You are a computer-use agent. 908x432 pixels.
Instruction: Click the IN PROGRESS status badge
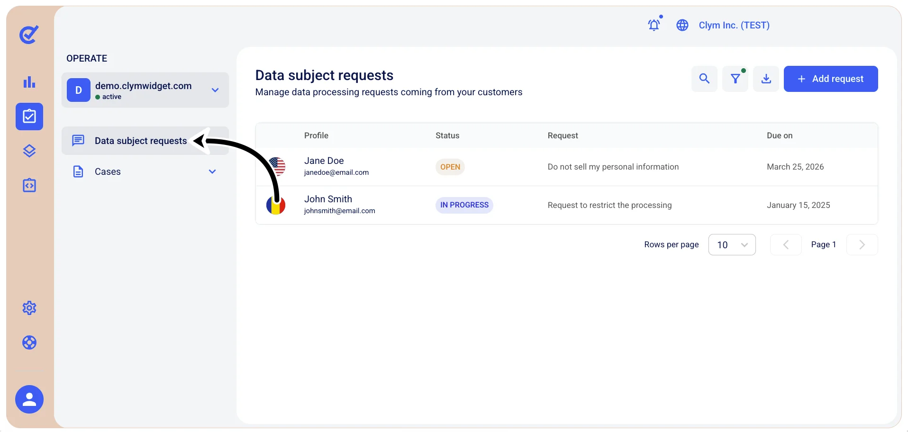tap(464, 205)
